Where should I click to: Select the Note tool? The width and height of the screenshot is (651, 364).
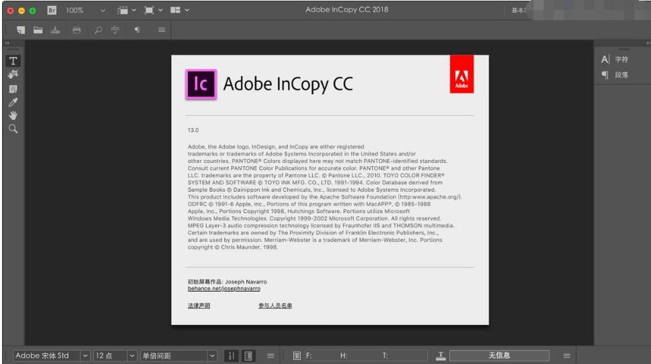point(13,88)
